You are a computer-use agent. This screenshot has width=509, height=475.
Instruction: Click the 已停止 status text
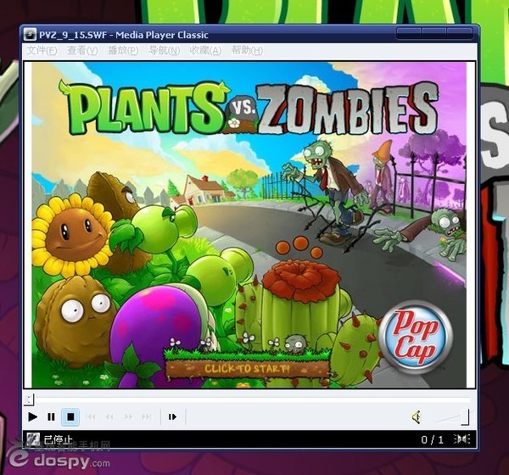click(59, 439)
